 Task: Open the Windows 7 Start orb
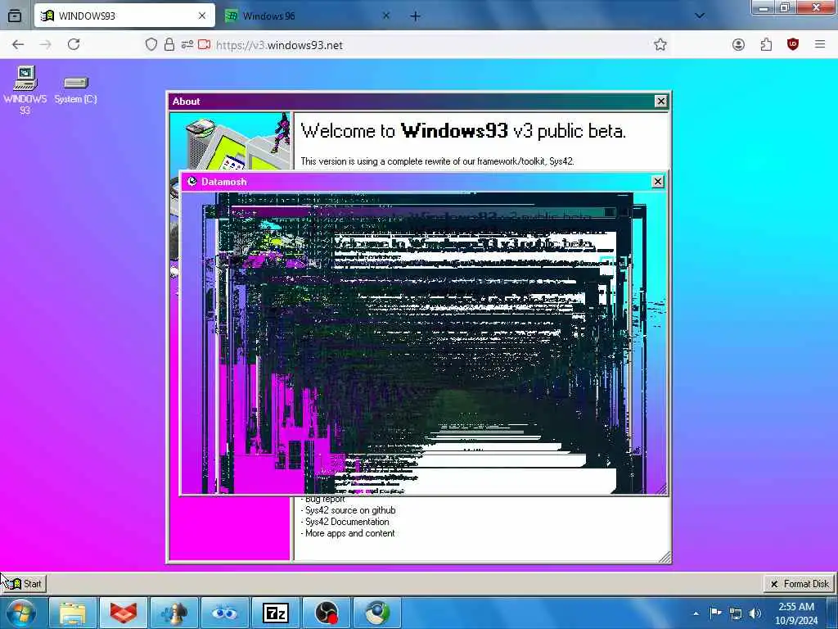tap(20, 613)
